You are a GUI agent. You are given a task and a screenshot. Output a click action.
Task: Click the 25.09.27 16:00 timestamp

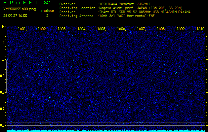pyautogui.click(x=15, y=15)
